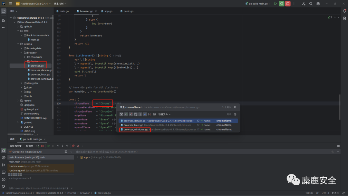Toggle write access filter in usages popup
This screenshot has width=348, height=196.
click(x=131, y=114)
